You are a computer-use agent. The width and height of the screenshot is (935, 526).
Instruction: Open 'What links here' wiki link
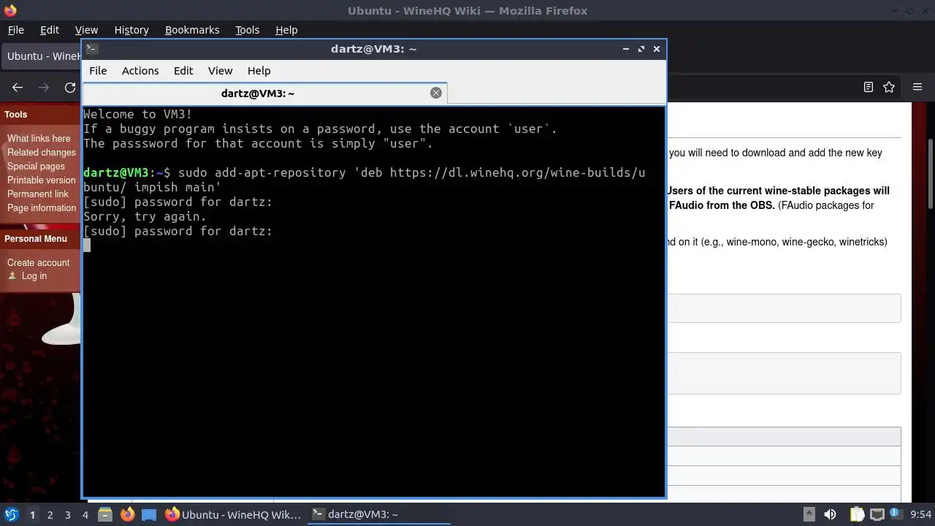[x=39, y=138]
